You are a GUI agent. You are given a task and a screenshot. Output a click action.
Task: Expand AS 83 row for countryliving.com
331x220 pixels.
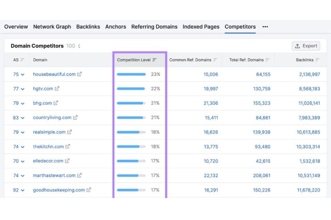[x=22, y=118]
